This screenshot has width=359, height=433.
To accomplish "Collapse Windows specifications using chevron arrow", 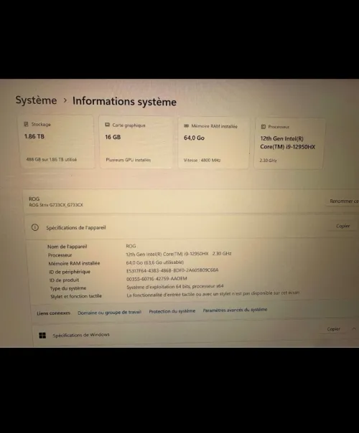I will [354, 328].
